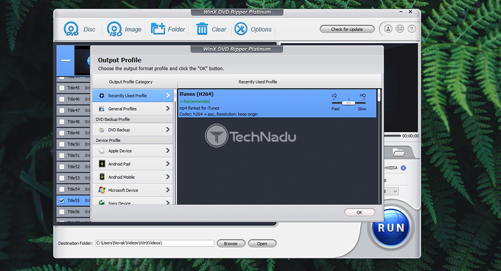
Task: Open an ISO Image source
Action: tap(114, 29)
